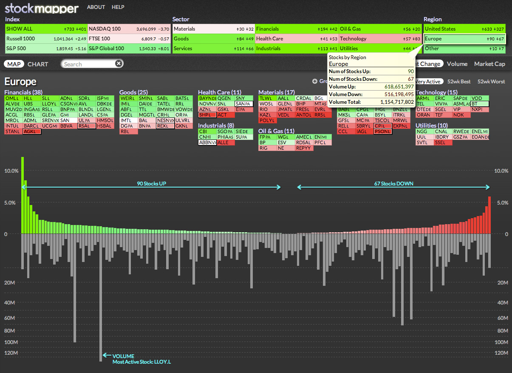Open the Oil & Gas (11) group heading

277,131
